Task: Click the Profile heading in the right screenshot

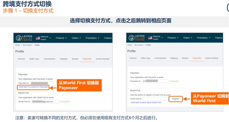Action: coord(131,51)
